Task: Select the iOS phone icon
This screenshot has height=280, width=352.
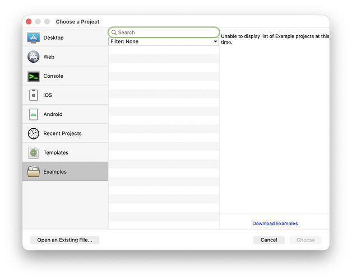Action: [x=34, y=95]
